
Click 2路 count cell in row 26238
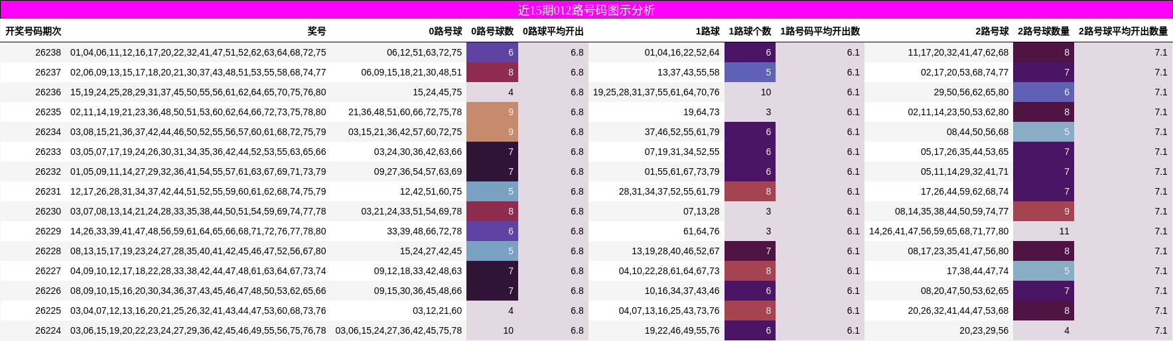pos(1044,52)
